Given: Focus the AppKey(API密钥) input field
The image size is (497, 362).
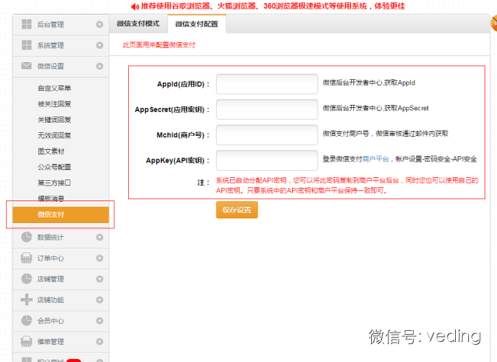Looking at the screenshot, I should pyautogui.click(x=267, y=160).
